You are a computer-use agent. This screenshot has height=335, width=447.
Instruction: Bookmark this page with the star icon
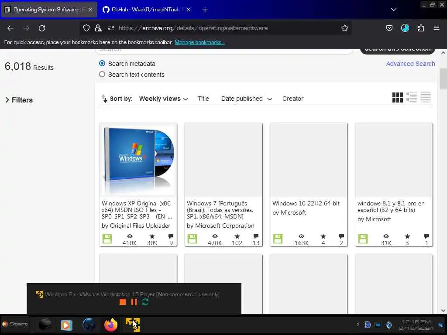pyautogui.click(x=345, y=28)
